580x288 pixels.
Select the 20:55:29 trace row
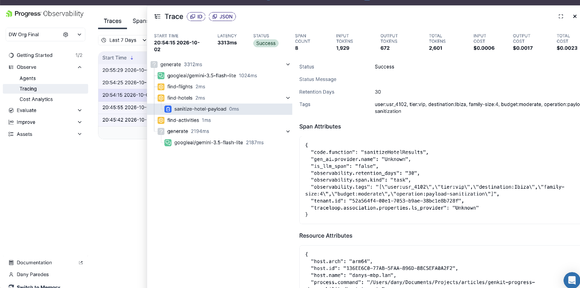point(123,70)
